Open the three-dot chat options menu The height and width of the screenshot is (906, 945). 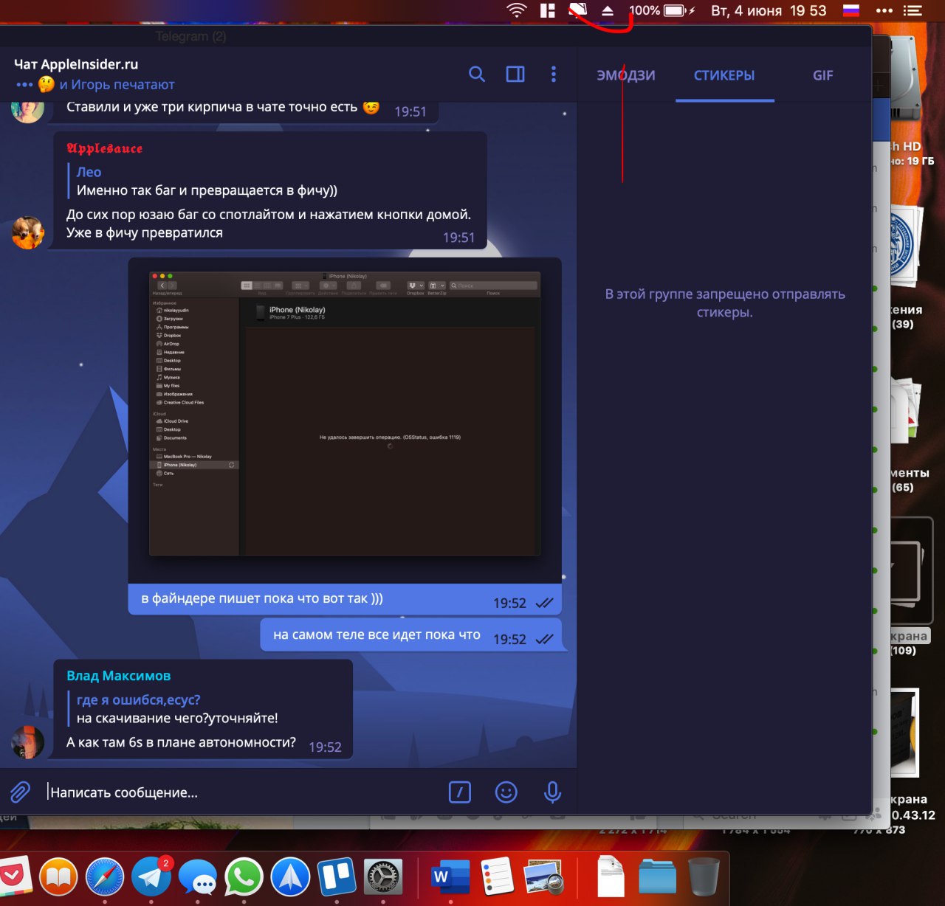click(554, 74)
